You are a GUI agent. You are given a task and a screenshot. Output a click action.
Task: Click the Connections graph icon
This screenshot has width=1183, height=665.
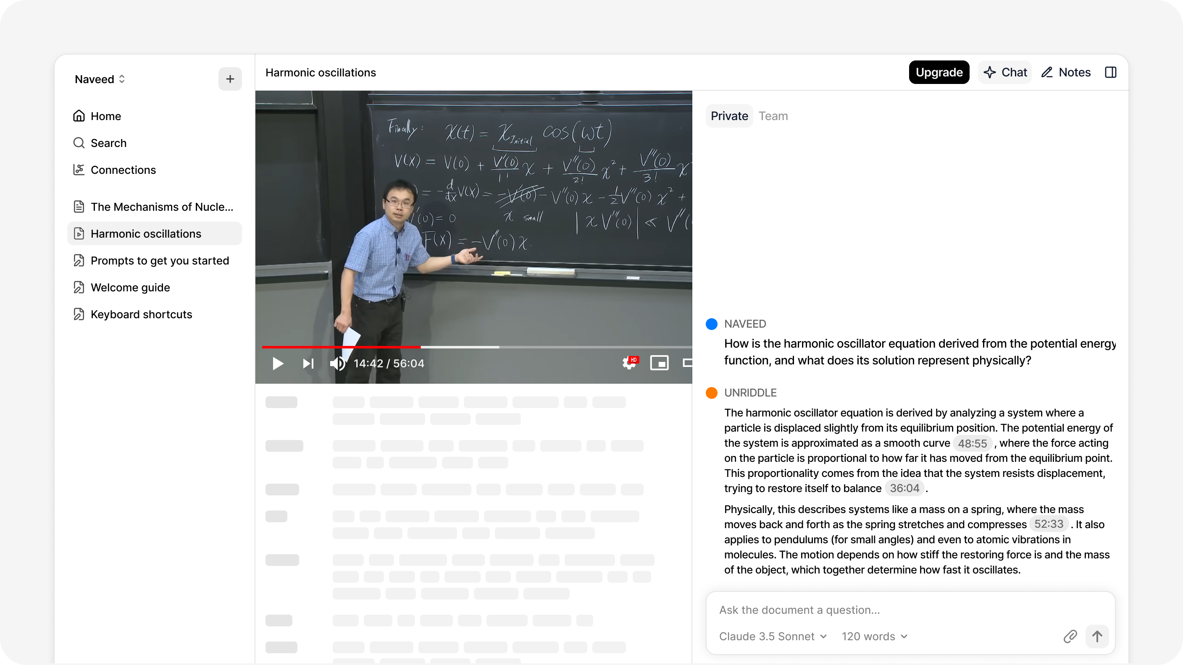coord(79,170)
